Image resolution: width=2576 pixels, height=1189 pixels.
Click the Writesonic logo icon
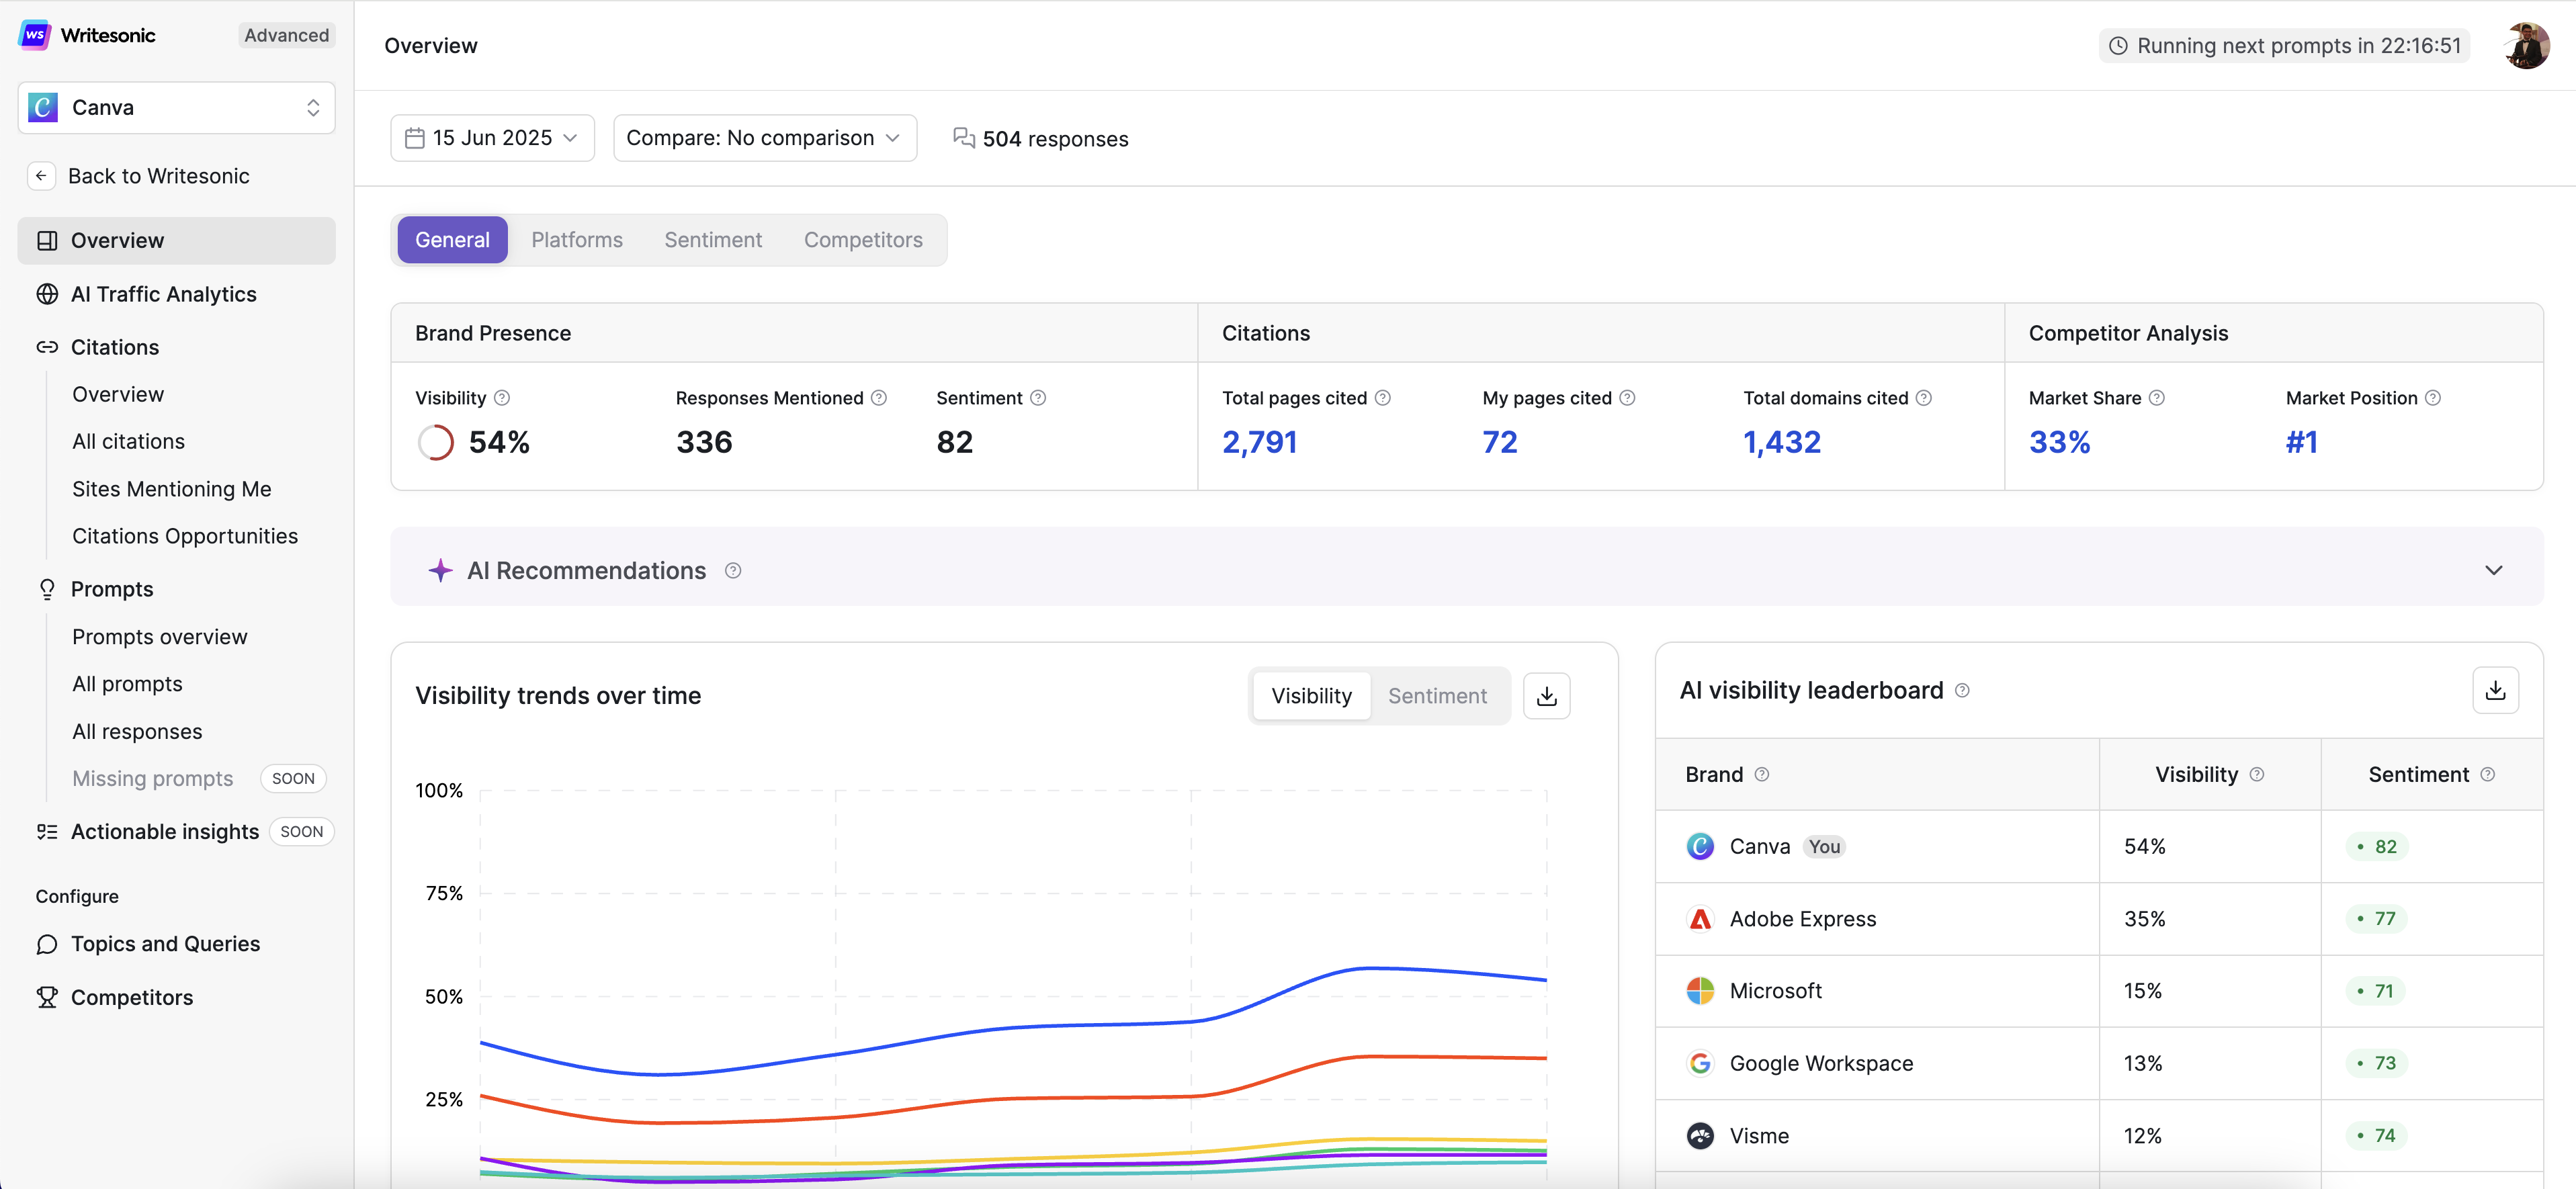35,35
